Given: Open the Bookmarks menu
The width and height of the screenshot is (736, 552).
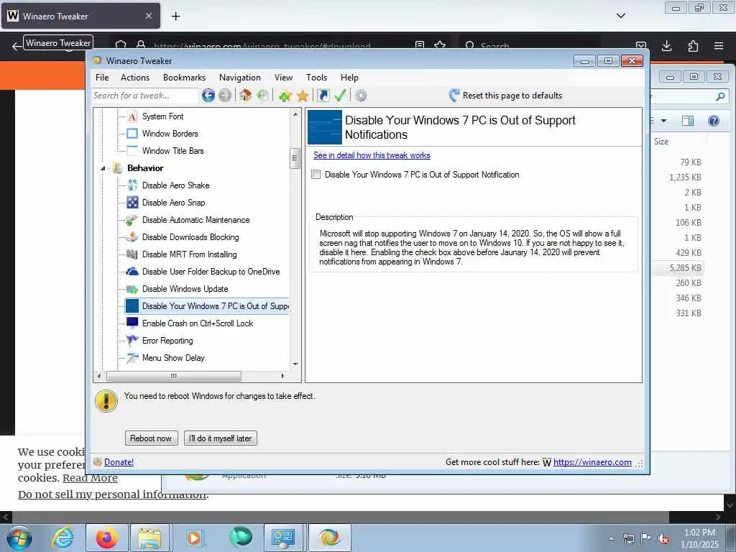Looking at the screenshot, I should pos(184,78).
